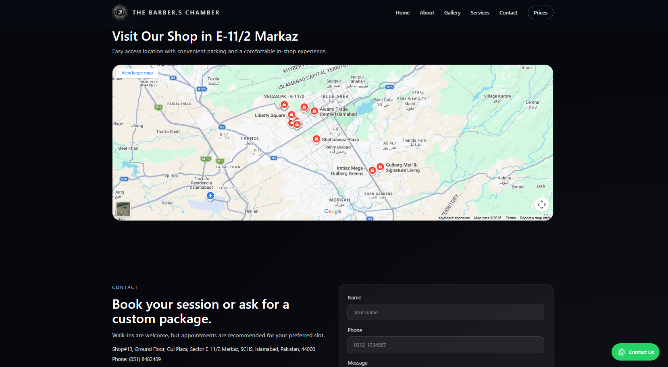Open View larger map link
The width and height of the screenshot is (668, 367).
137,73
